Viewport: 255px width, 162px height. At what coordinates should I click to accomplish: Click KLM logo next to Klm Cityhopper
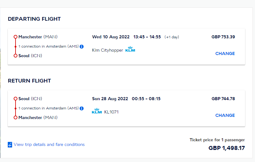click(x=130, y=49)
